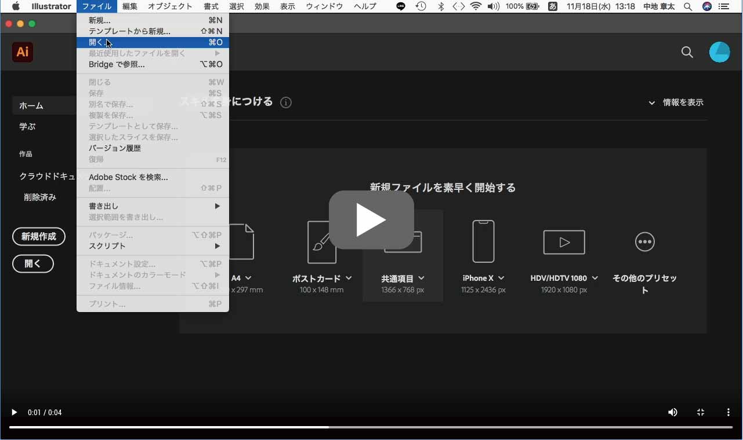Open the 書式 menu
Image resolution: width=743 pixels, height=440 pixels.
pyautogui.click(x=211, y=6)
